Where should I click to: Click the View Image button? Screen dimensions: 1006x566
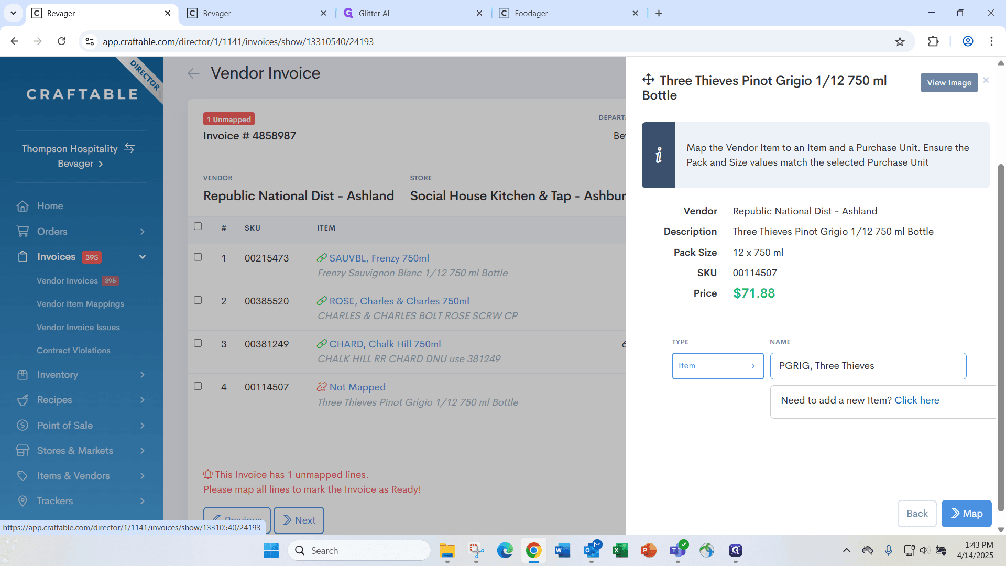[949, 83]
